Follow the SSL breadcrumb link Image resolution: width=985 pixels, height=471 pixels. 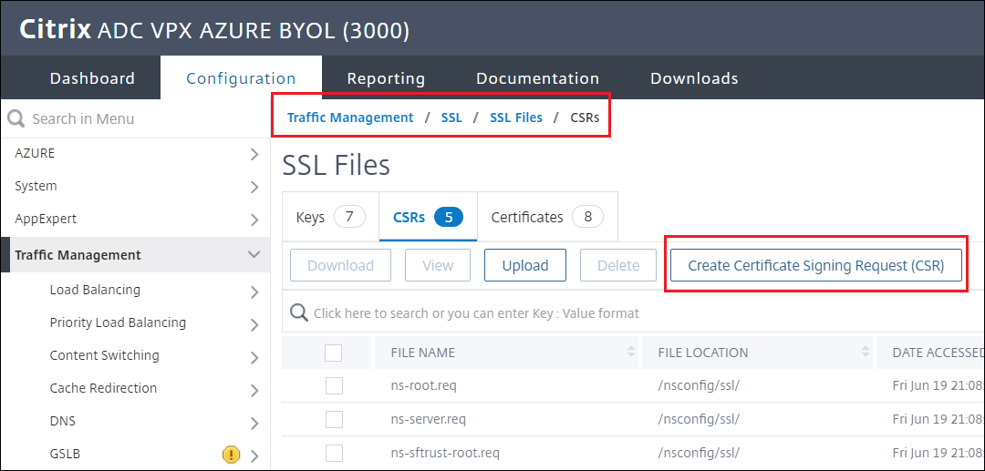point(451,118)
